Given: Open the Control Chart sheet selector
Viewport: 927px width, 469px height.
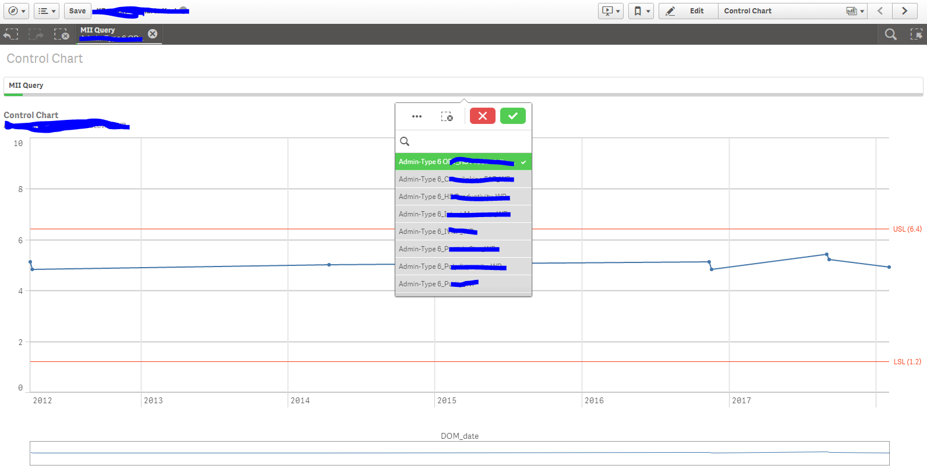Looking at the screenshot, I should (x=793, y=11).
